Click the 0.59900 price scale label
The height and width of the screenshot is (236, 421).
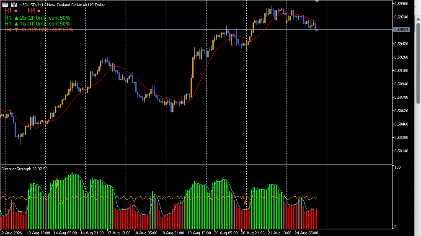click(x=401, y=3)
